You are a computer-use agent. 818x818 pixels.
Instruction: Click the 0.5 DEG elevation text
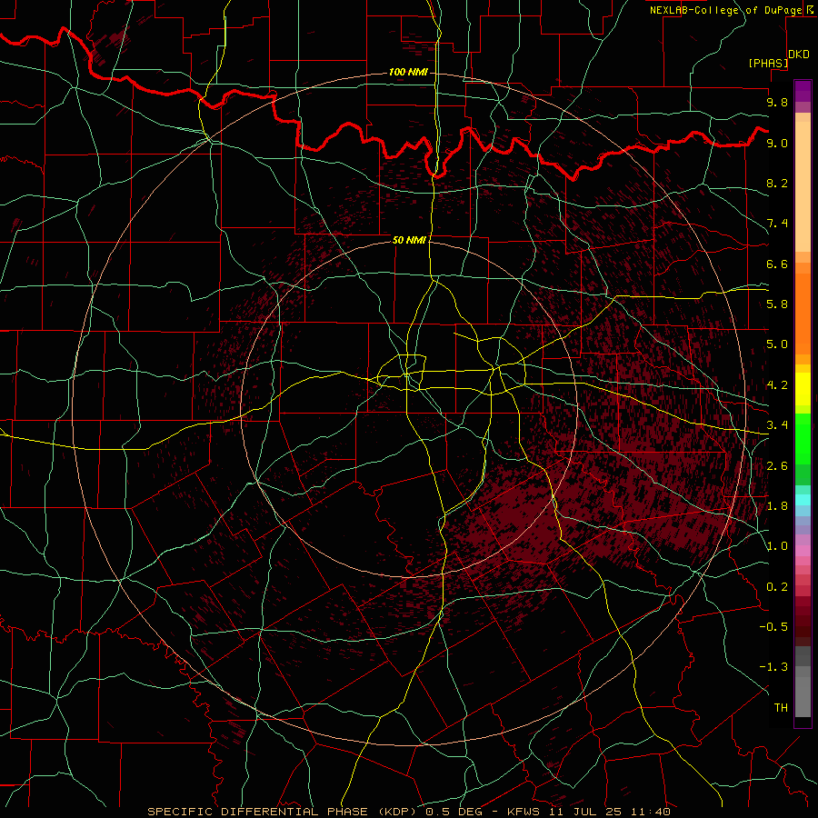coord(455,812)
